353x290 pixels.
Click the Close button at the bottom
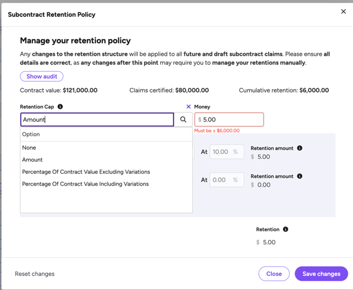[273, 274]
